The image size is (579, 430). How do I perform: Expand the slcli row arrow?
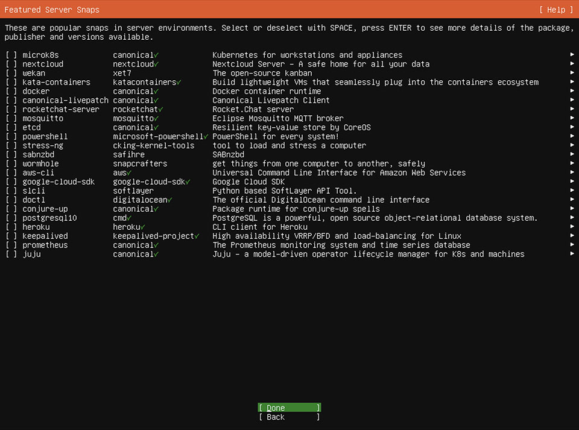point(572,191)
